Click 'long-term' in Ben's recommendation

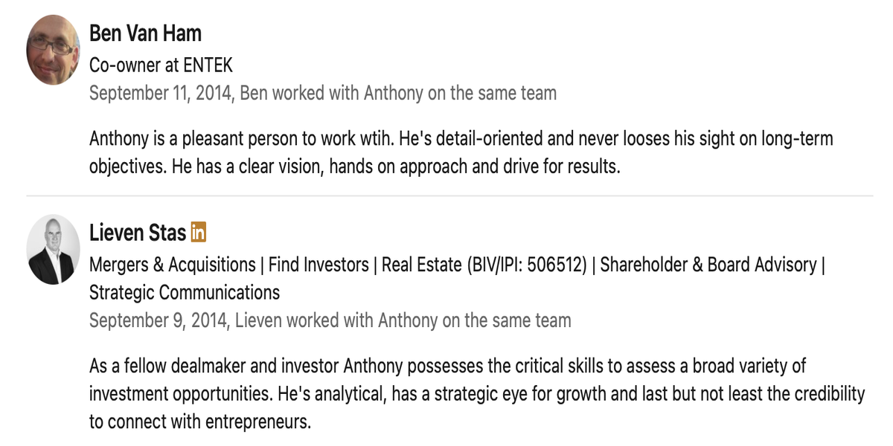pos(796,139)
